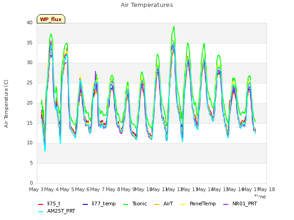Click the green Tsonic legend swatch
The width and height of the screenshot is (294, 220).
pyautogui.click(x=125, y=204)
